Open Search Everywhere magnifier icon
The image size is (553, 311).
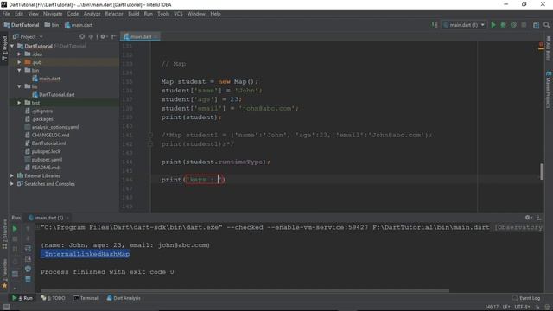pos(546,25)
